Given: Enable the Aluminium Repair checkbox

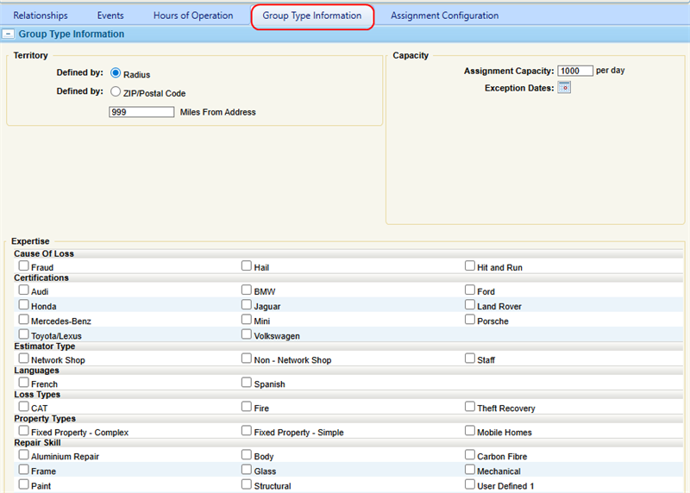Looking at the screenshot, I should tap(24, 455).
